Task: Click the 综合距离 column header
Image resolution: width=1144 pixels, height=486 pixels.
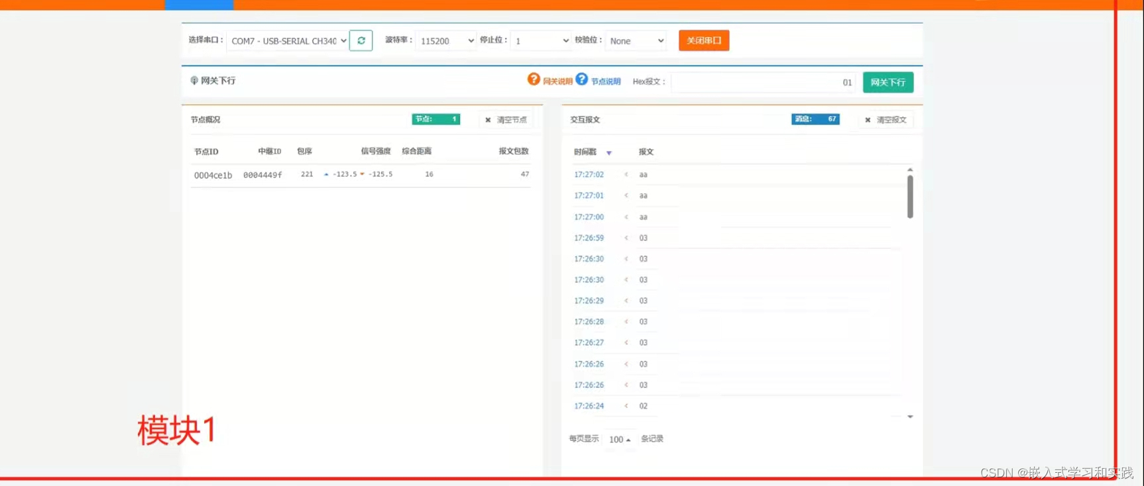Action: [x=417, y=151]
